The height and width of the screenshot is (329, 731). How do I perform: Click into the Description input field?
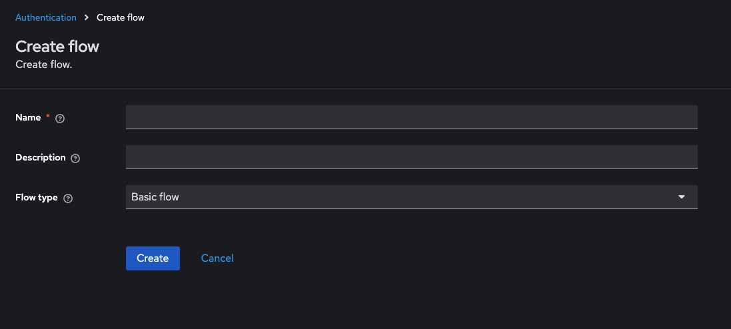click(x=411, y=157)
